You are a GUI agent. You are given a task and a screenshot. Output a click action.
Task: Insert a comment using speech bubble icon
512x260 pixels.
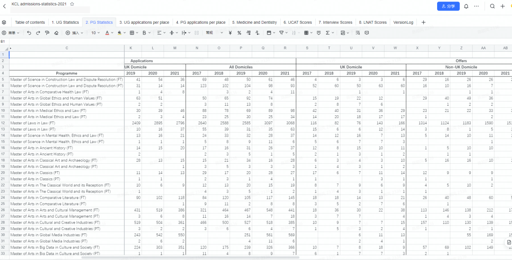tap(366, 33)
